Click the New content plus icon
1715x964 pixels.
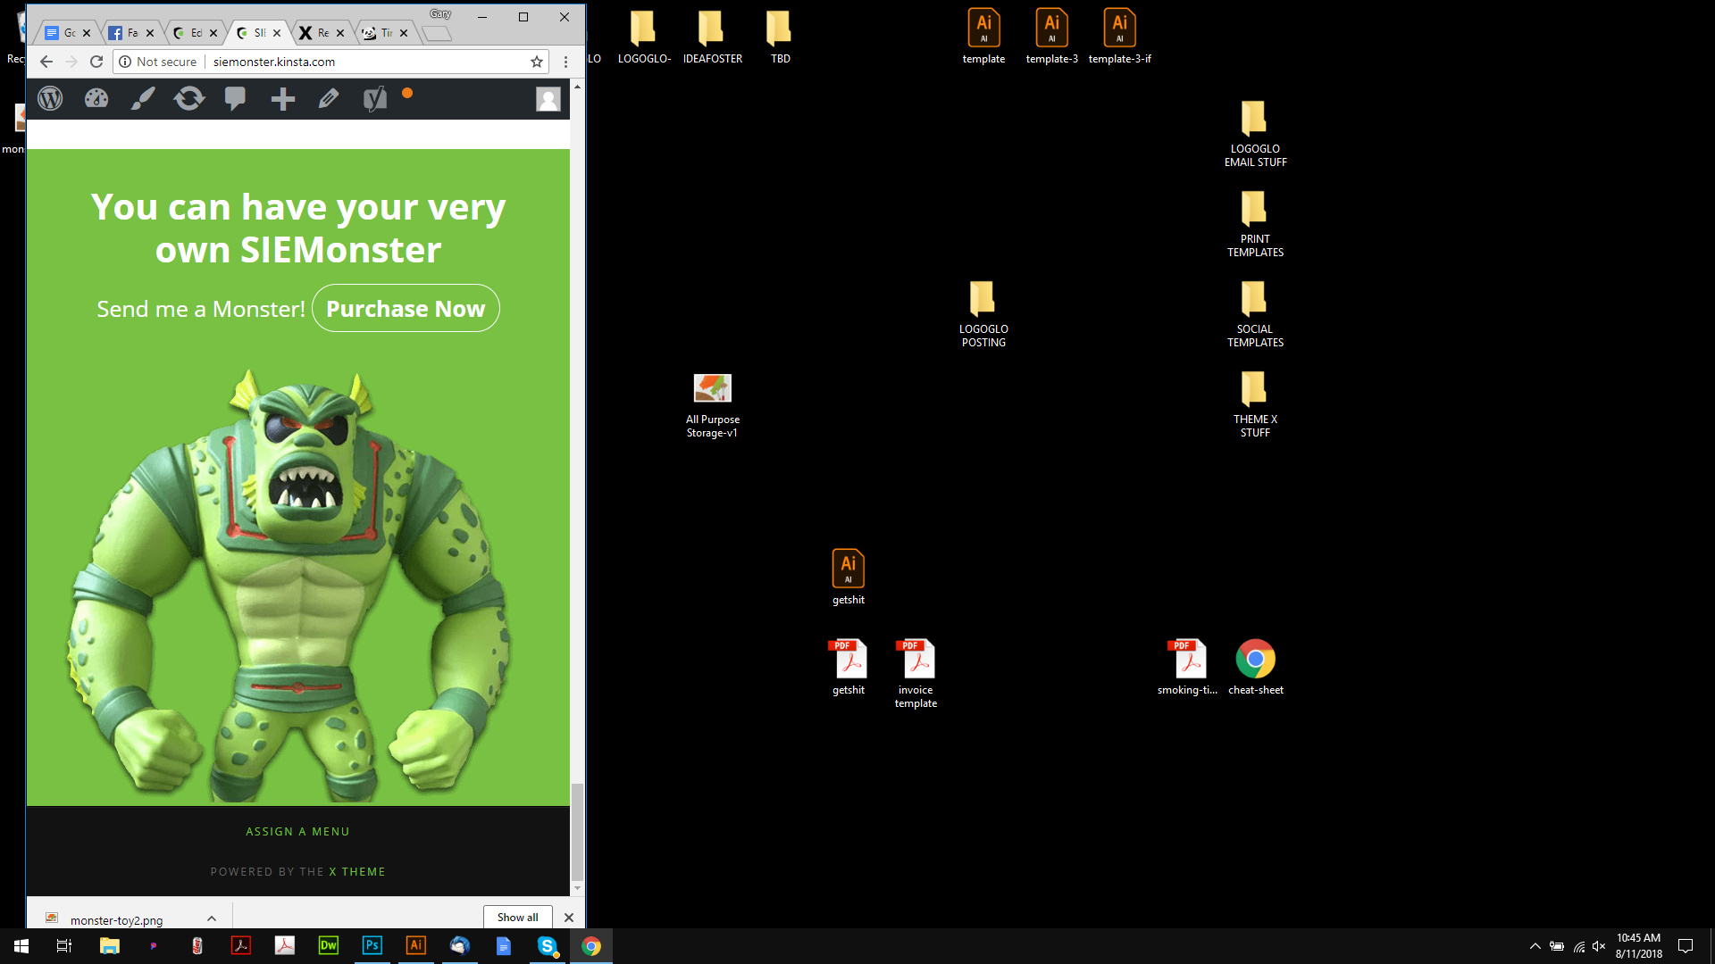pos(282,98)
